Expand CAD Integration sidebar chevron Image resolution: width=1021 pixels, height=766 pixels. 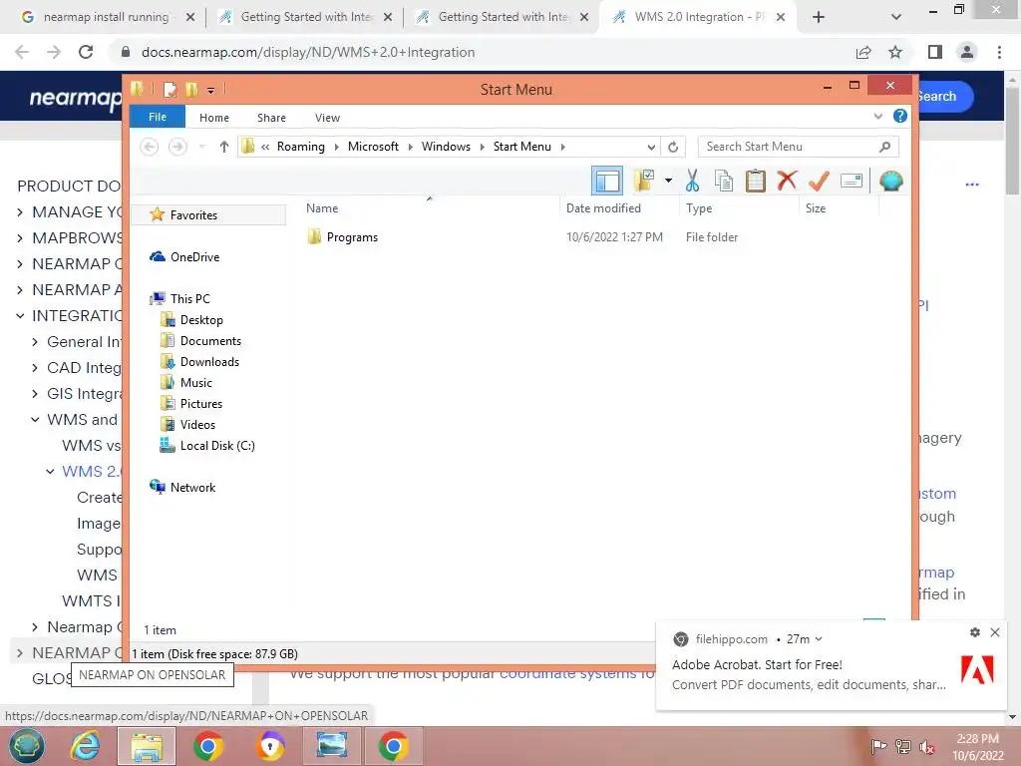(x=35, y=368)
